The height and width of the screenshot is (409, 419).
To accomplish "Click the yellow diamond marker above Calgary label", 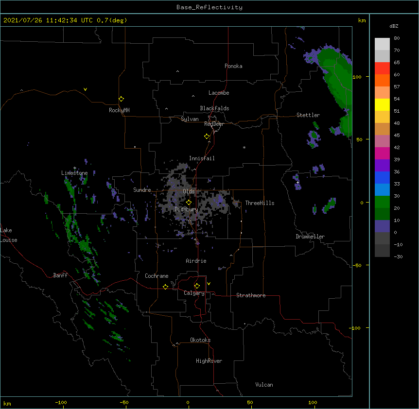I will [197, 286].
